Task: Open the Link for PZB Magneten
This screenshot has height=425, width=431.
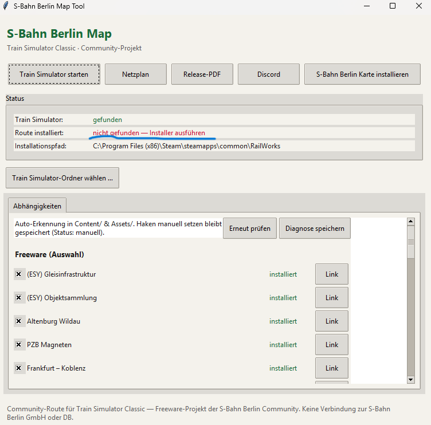Action: click(x=332, y=344)
